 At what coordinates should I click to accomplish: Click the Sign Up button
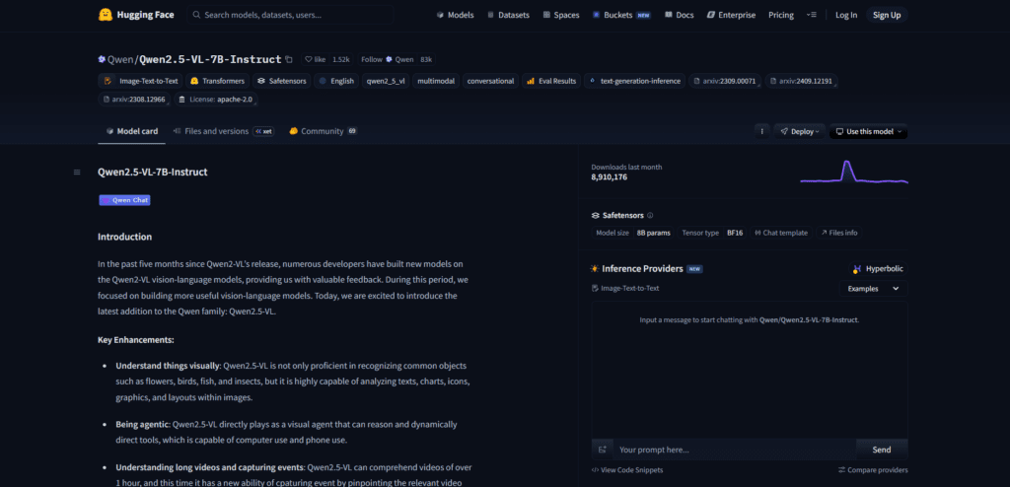point(887,15)
